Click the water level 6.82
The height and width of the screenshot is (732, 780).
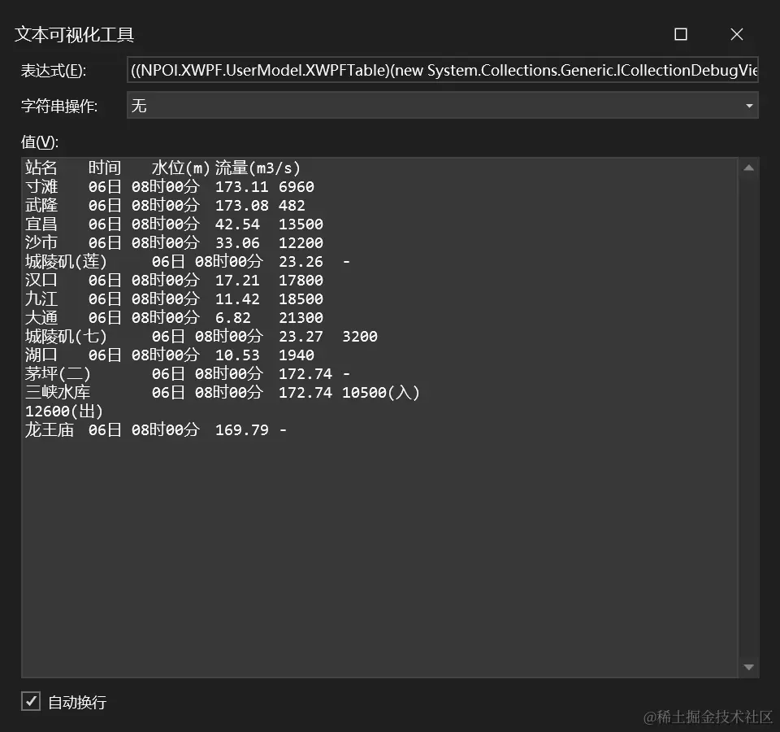pos(233,318)
